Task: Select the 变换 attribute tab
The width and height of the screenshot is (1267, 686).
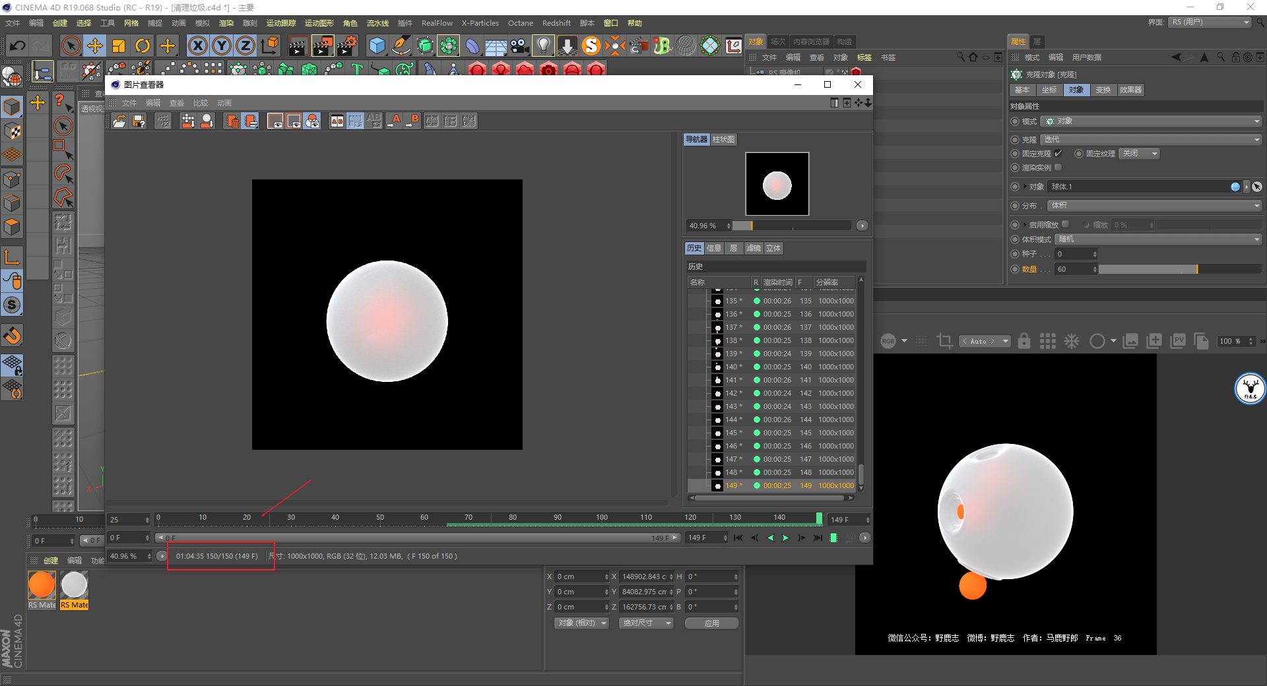Action: [x=1103, y=90]
